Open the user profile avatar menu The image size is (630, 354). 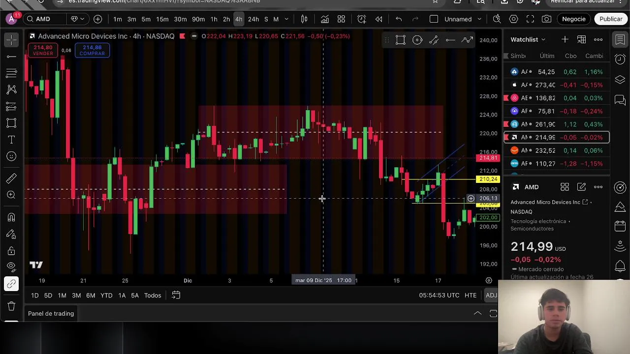click(x=11, y=19)
